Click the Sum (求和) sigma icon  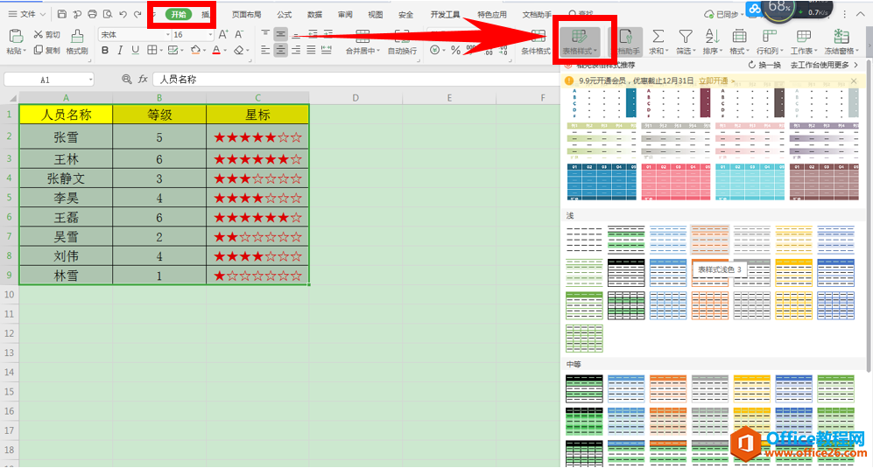(x=658, y=37)
